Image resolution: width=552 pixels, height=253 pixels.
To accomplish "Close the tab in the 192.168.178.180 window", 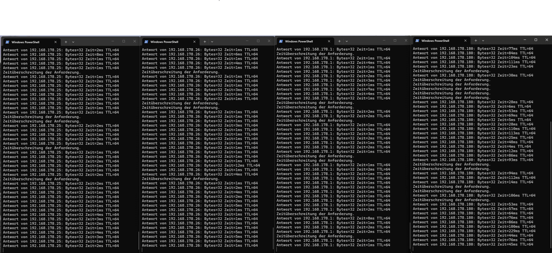I will tap(465, 41).
